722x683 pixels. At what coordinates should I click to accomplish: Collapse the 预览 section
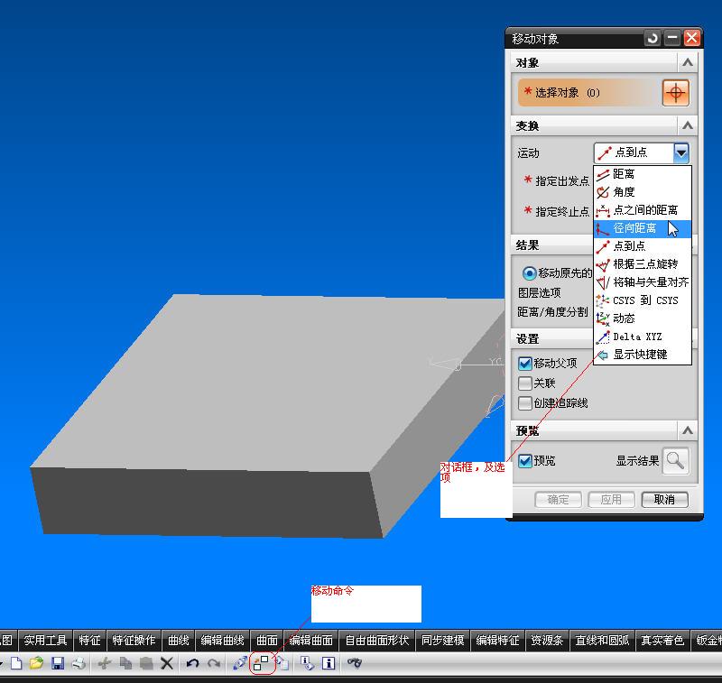688,431
